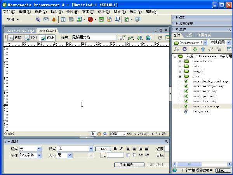The image size is (233, 175).
Task: Insert a hyperlink from the Common bar
Action: click(38, 19)
